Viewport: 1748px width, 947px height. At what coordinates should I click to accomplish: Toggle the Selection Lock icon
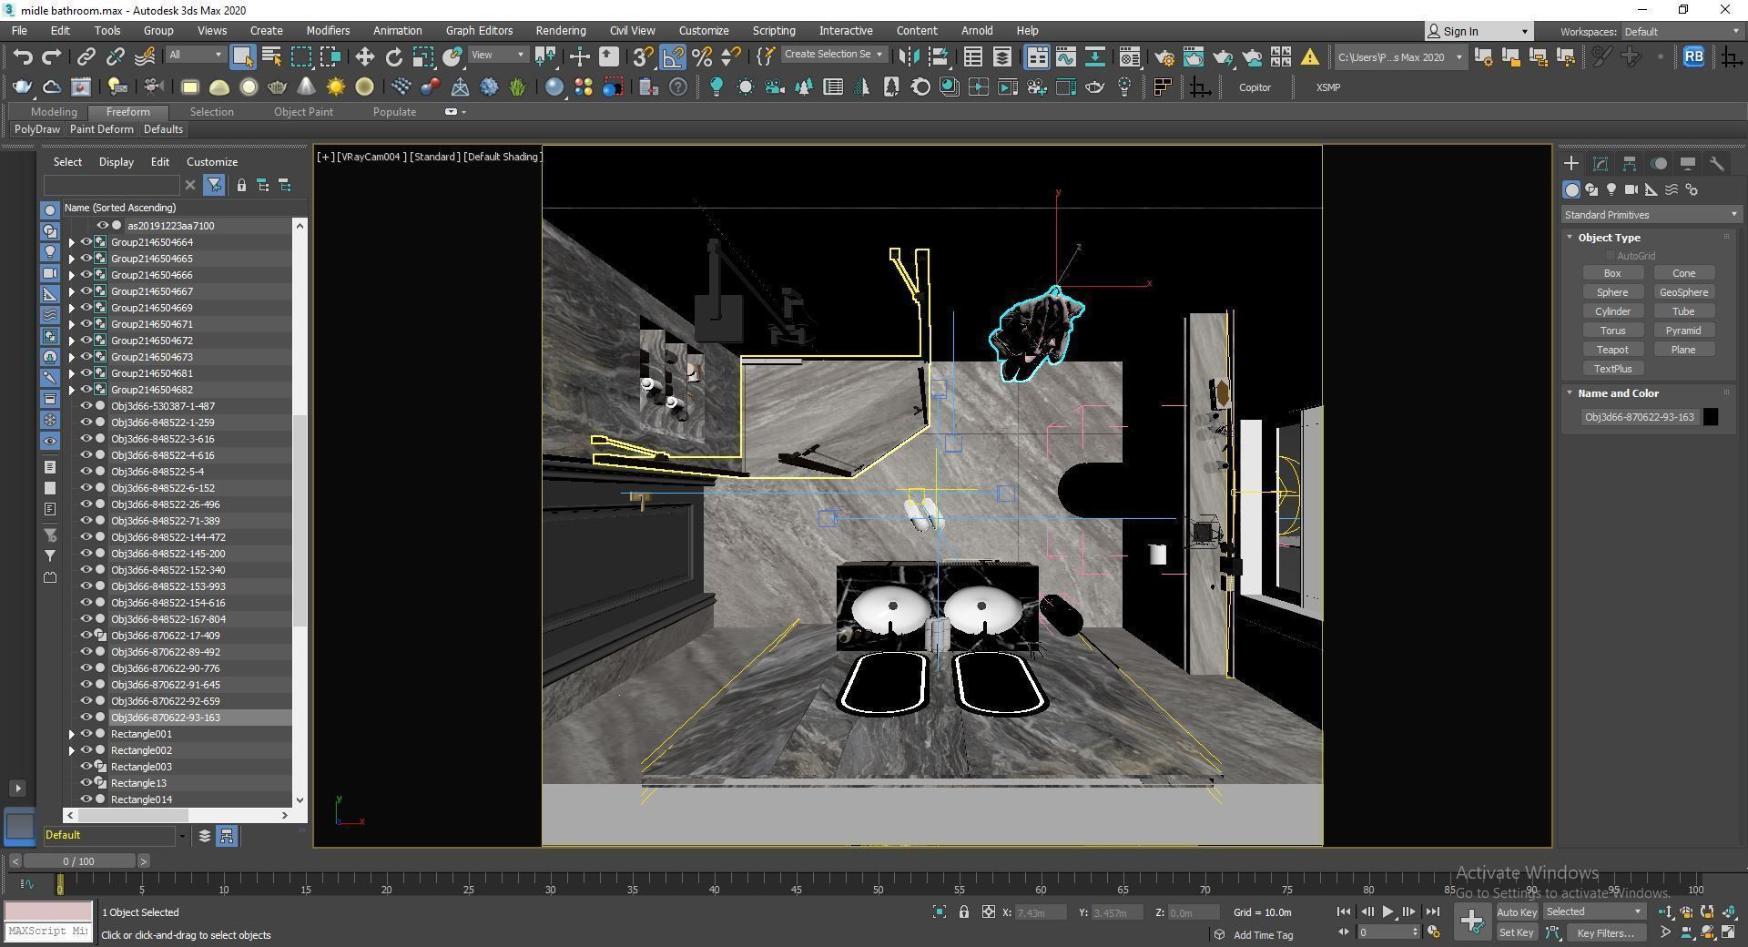click(x=964, y=912)
